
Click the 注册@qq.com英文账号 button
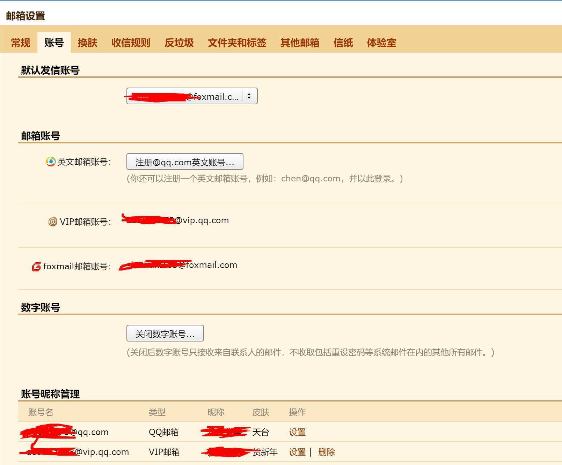tap(185, 161)
